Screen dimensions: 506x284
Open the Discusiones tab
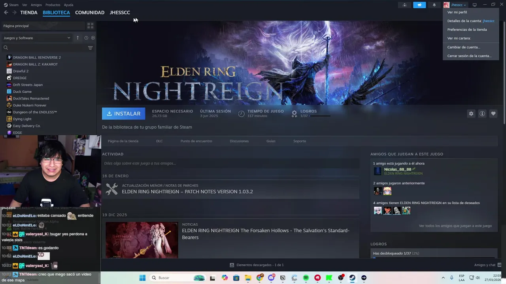[239, 141]
